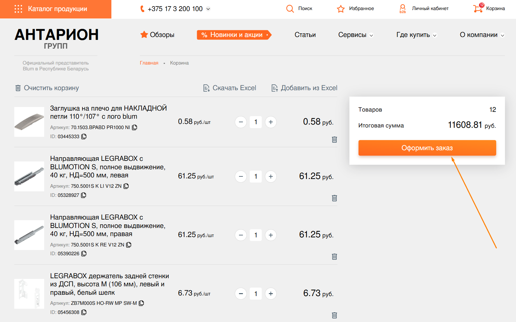516x322 pixels.
Task: Open the Обзоры section
Action: (x=162, y=35)
